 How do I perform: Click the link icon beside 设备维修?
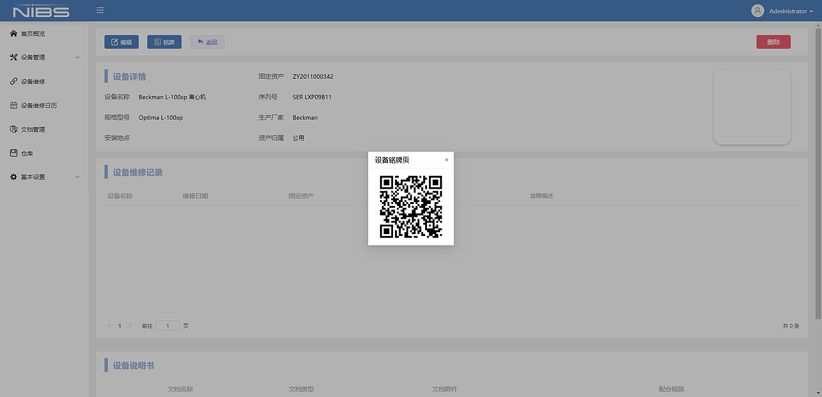pyautogui.click(x=13, y=81)
